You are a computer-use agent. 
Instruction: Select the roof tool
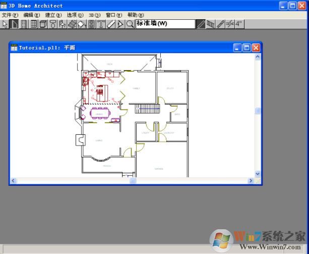tap(82, 24)
